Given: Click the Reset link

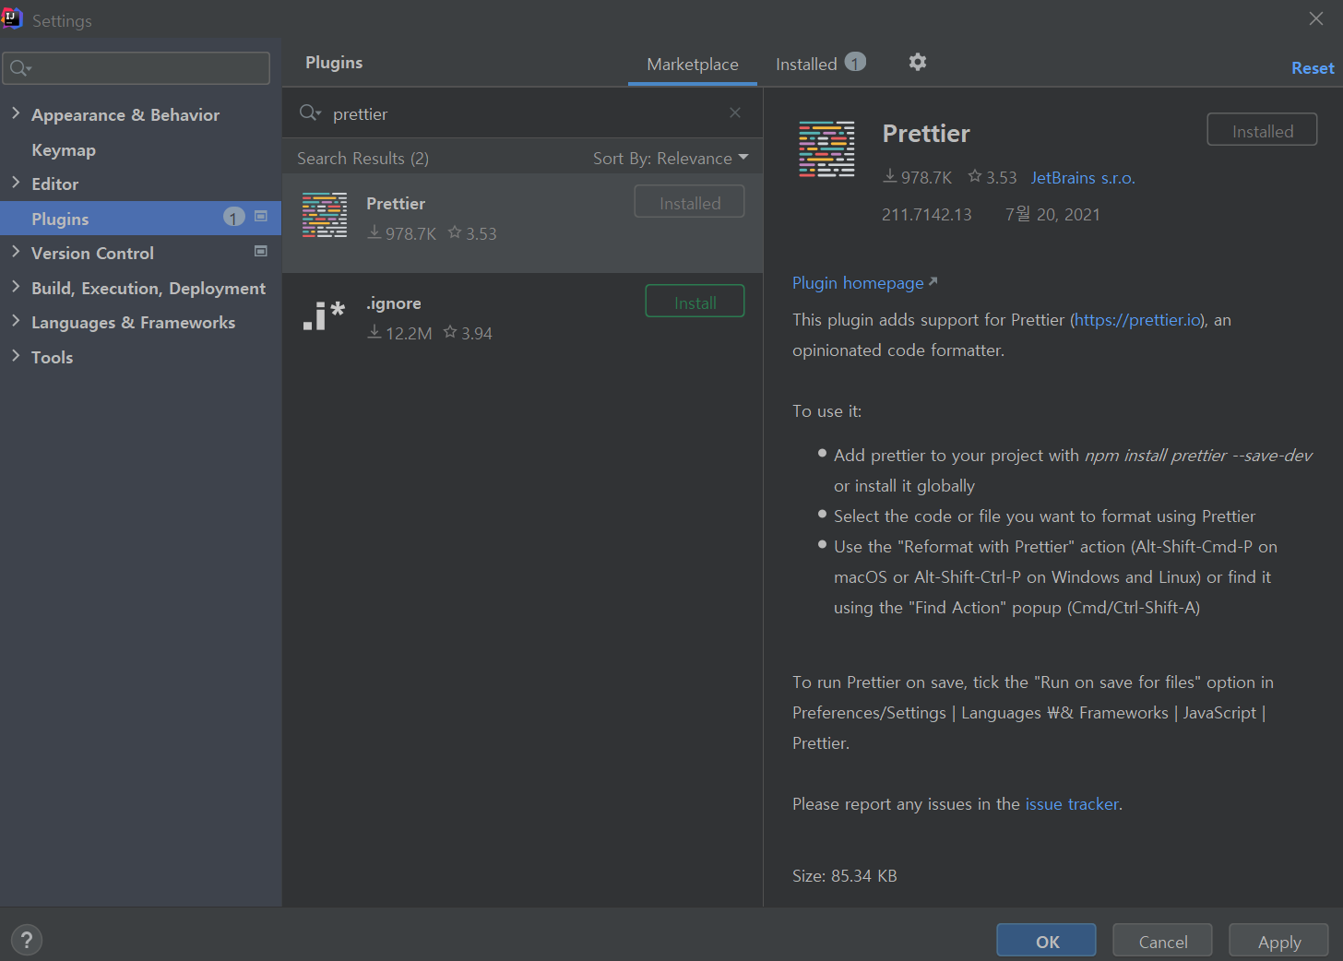Looking at the screenshot, I should 1313,67.
